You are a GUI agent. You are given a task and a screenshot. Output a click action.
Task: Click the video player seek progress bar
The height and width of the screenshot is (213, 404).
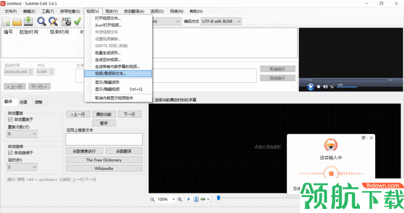351,80
